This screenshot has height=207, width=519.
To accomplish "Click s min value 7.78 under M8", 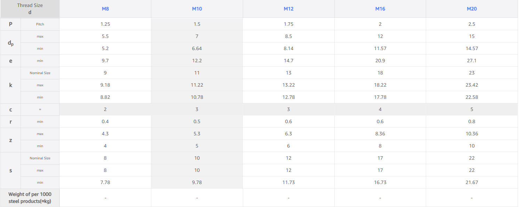I will pos(105,182).
